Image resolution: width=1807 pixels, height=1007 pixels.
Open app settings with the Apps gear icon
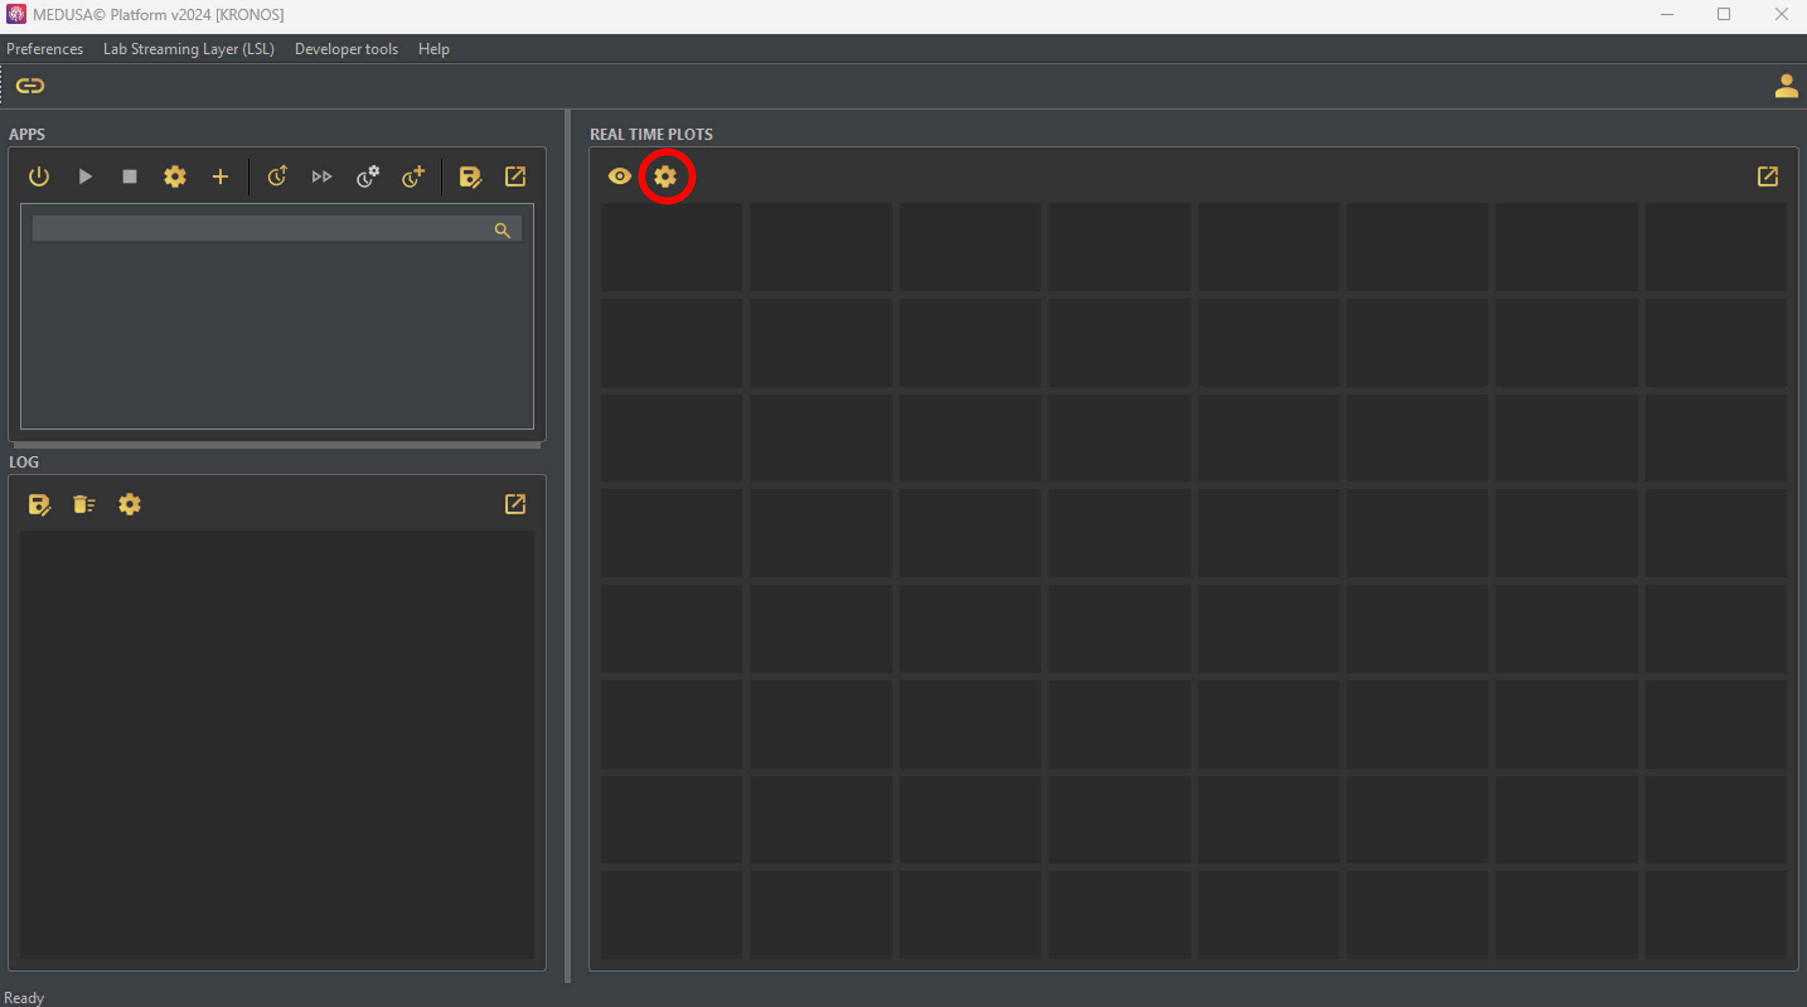(175, 176)
